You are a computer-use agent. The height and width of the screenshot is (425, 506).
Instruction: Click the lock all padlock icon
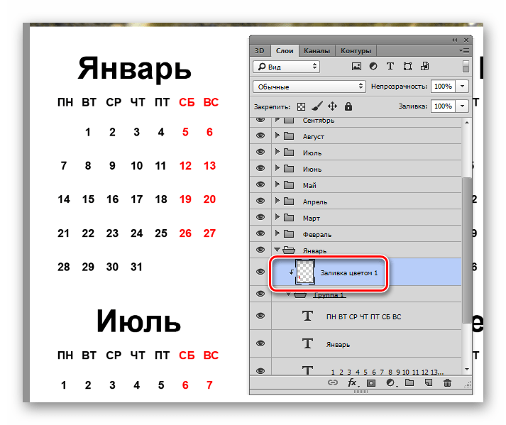tap(348, 106)
